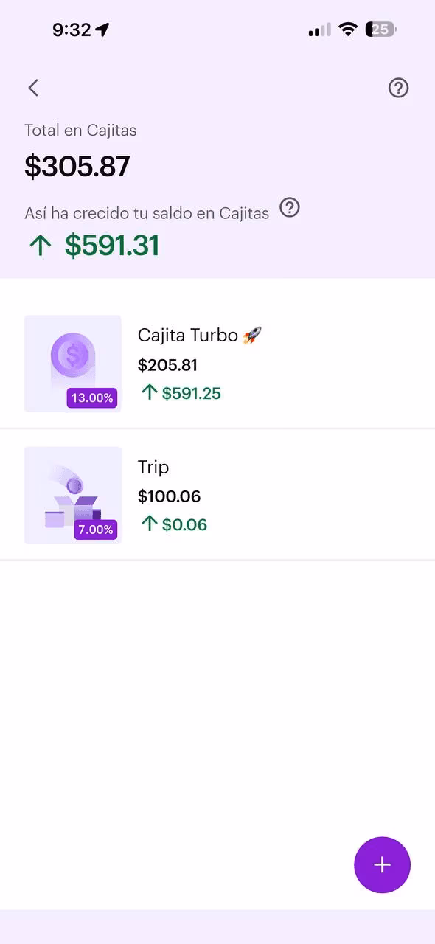Open Cajita Turbo rocket title

point(200,335)
